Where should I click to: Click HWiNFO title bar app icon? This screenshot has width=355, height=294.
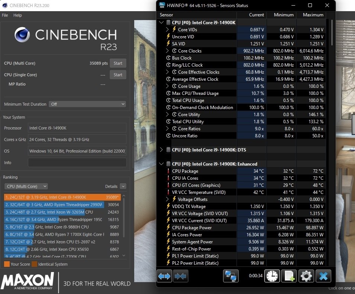pyautogui.click(x=162, y=5)
